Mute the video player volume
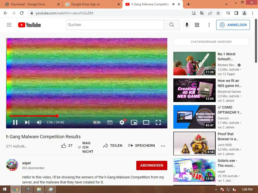 [x=39, y=122]
